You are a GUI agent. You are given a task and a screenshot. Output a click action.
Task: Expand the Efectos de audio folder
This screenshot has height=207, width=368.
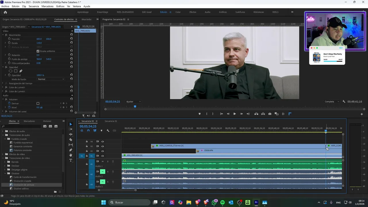[x=3, y=131]
